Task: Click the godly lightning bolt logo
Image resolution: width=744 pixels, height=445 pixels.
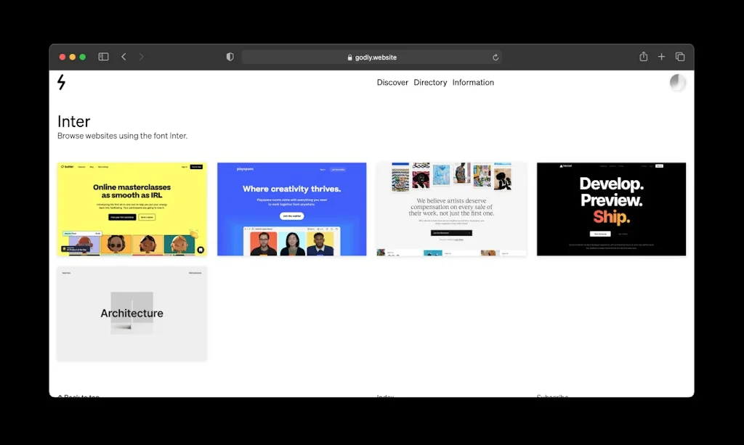Action: click(x=61, y=83)
